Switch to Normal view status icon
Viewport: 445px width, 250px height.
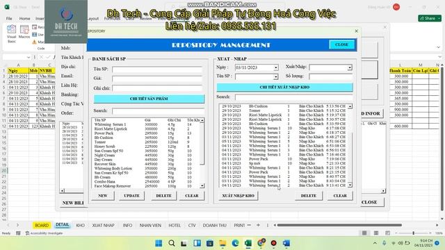[364, 233]
